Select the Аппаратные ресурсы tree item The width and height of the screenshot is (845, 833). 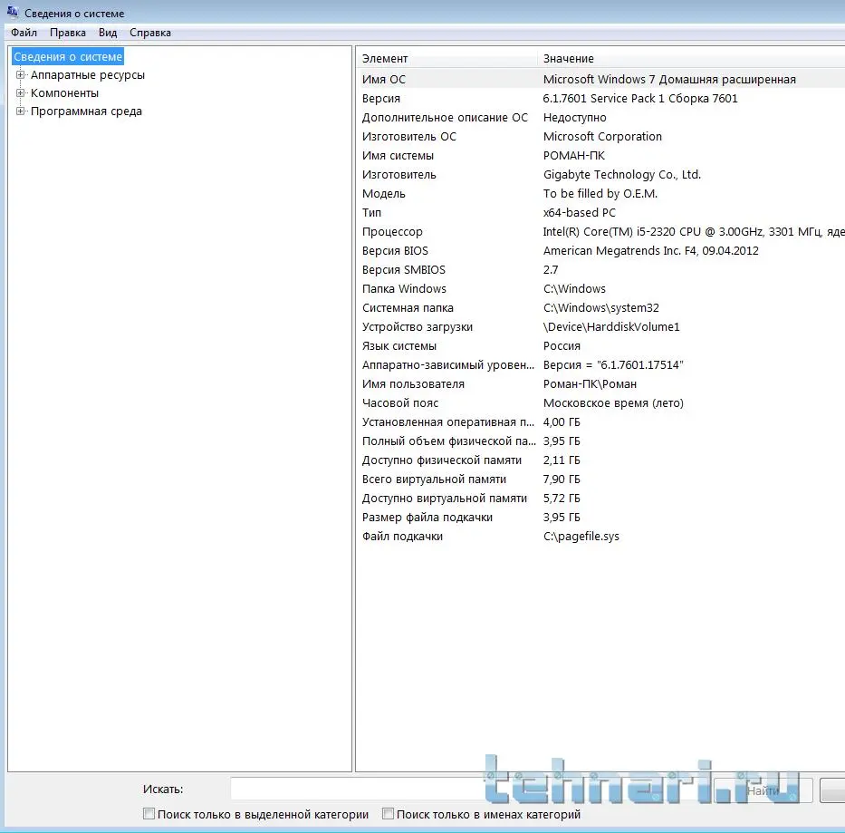click(x=87, y=75)
